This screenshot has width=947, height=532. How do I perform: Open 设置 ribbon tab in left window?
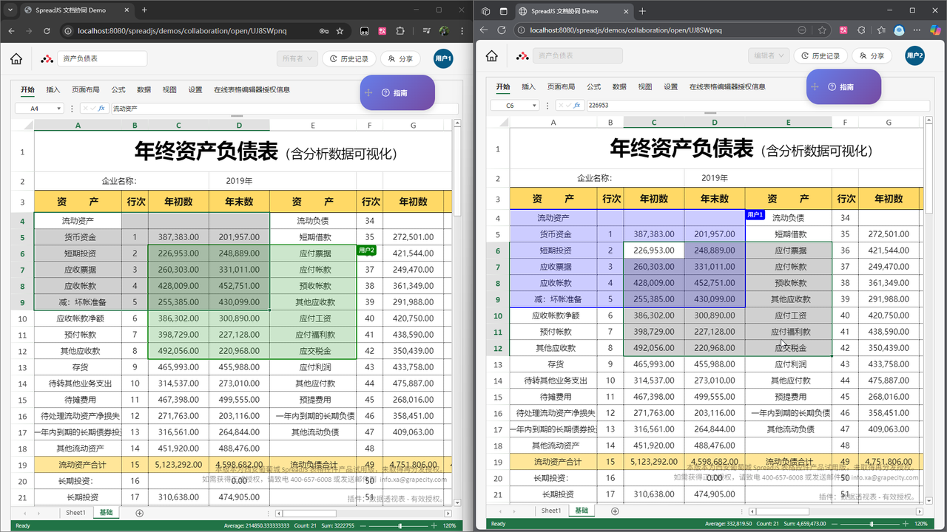coord(195,89)
